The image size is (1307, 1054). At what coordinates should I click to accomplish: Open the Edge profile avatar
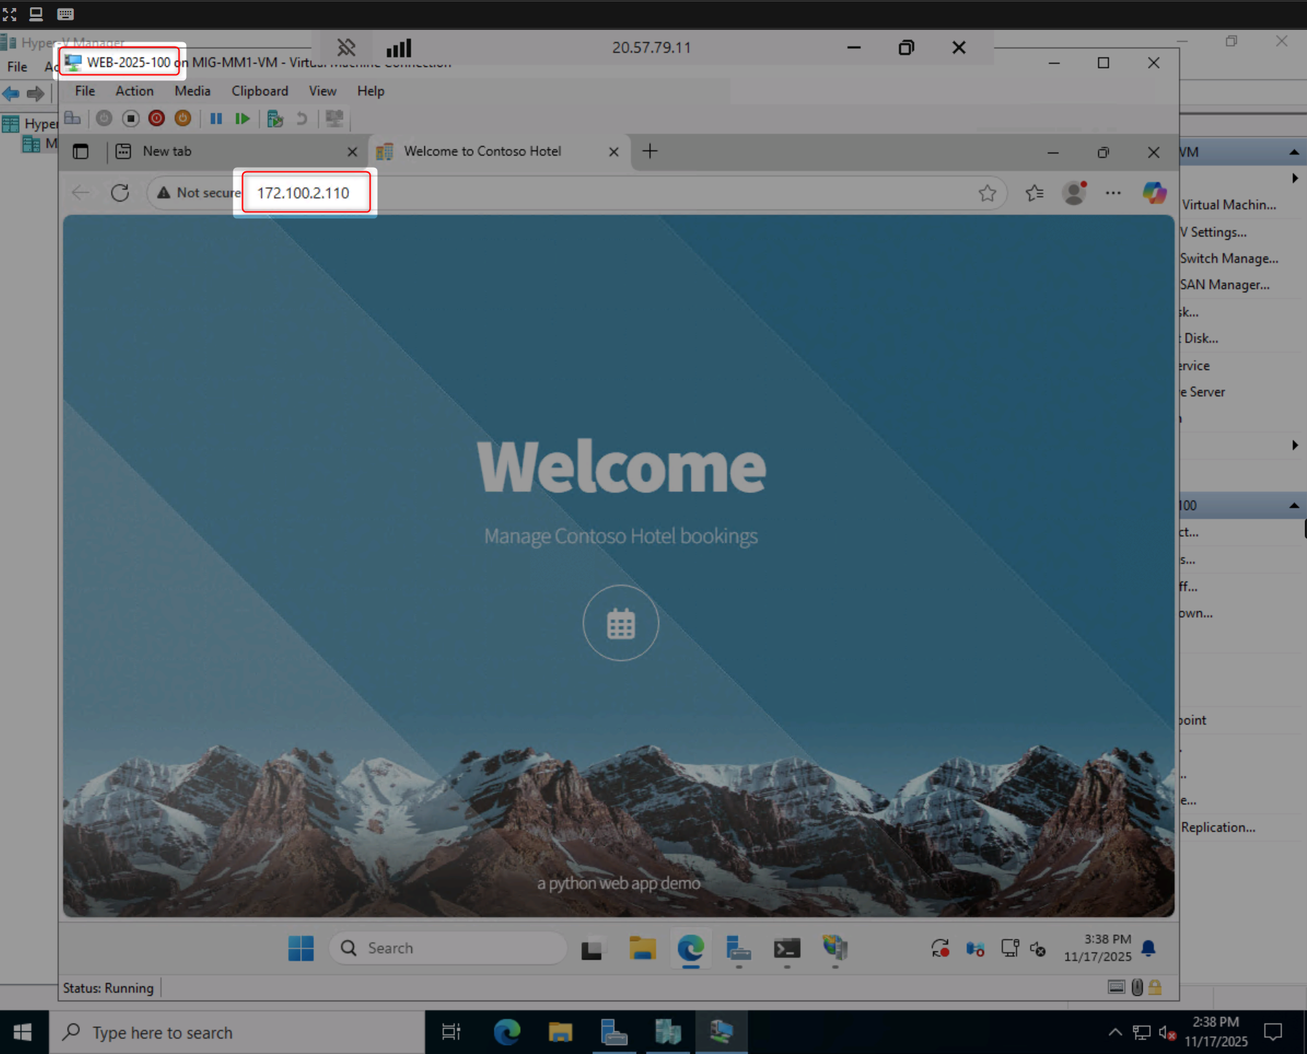point(1074,193)
